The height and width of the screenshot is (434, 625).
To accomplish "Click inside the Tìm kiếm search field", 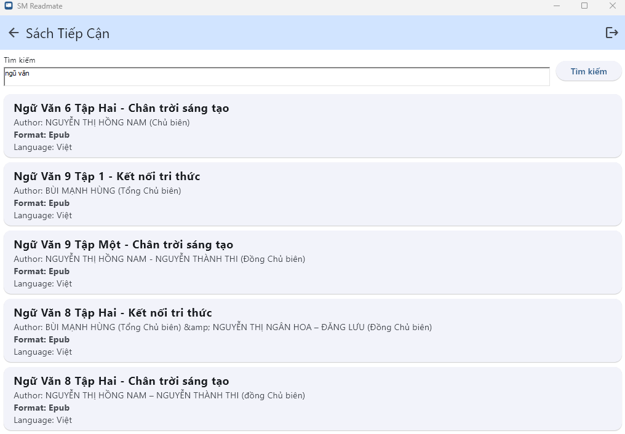I will 276,76.
